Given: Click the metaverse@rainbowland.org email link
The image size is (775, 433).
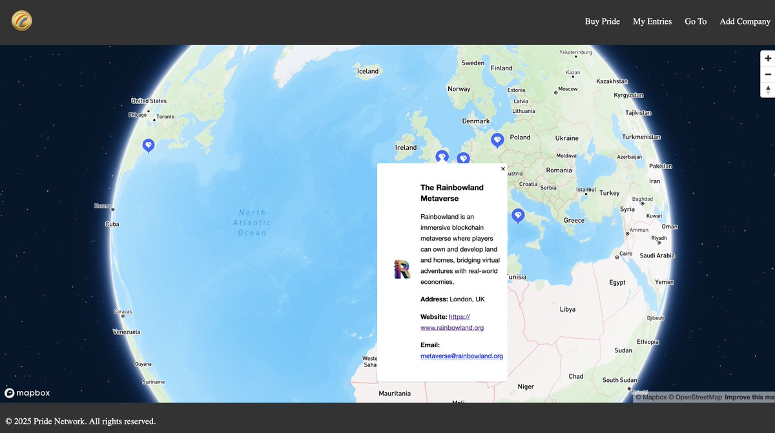Looking at the screenshot, I should (461, 356).
